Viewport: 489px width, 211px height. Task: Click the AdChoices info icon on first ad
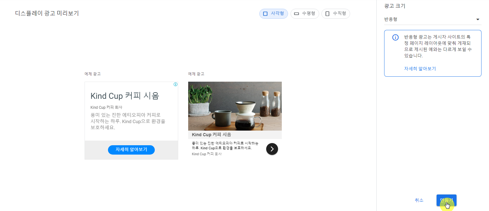point(175,84)
